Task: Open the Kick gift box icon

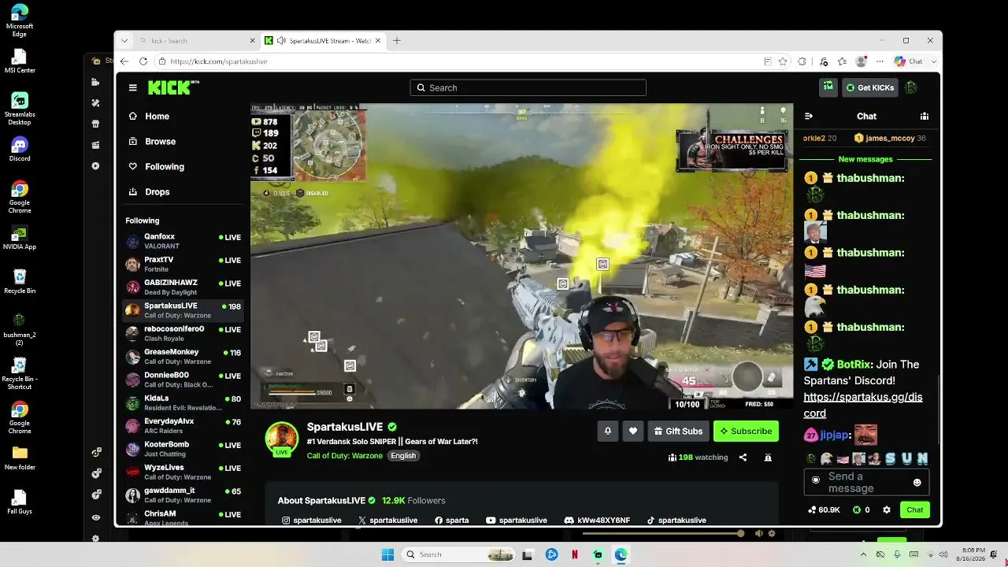Action: pos(828,87)
